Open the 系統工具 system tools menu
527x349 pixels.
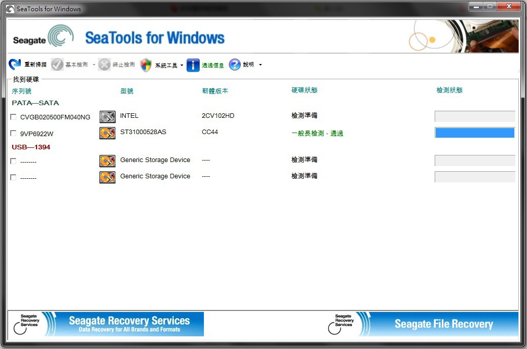pos(166,66)
